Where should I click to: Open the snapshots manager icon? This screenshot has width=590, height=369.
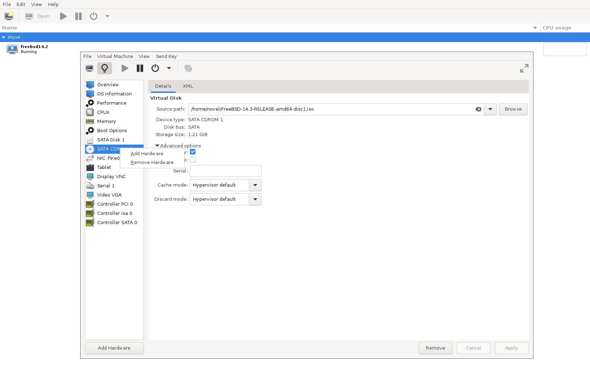(x=188, y=68)
